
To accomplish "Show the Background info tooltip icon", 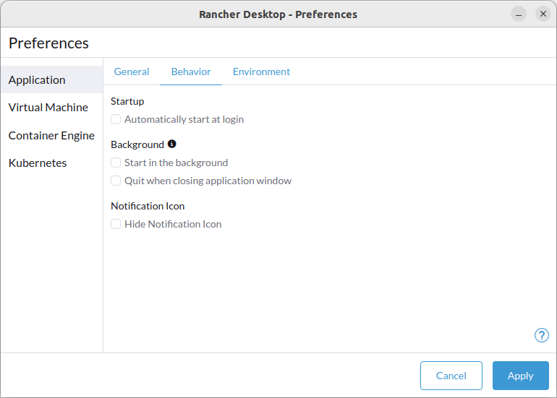I will [172, 144].
